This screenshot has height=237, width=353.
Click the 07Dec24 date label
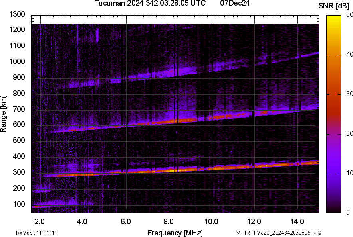pyautogui.click(x=235, y=3)
